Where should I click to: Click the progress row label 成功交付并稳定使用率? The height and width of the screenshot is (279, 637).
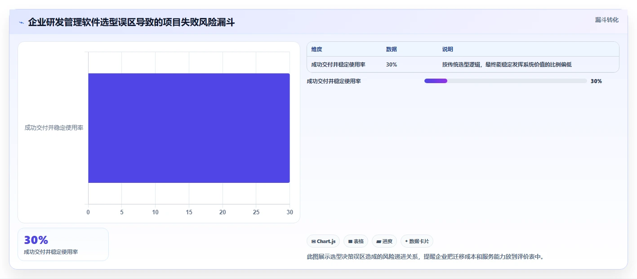pyautogui.click(x=334, y=81)
